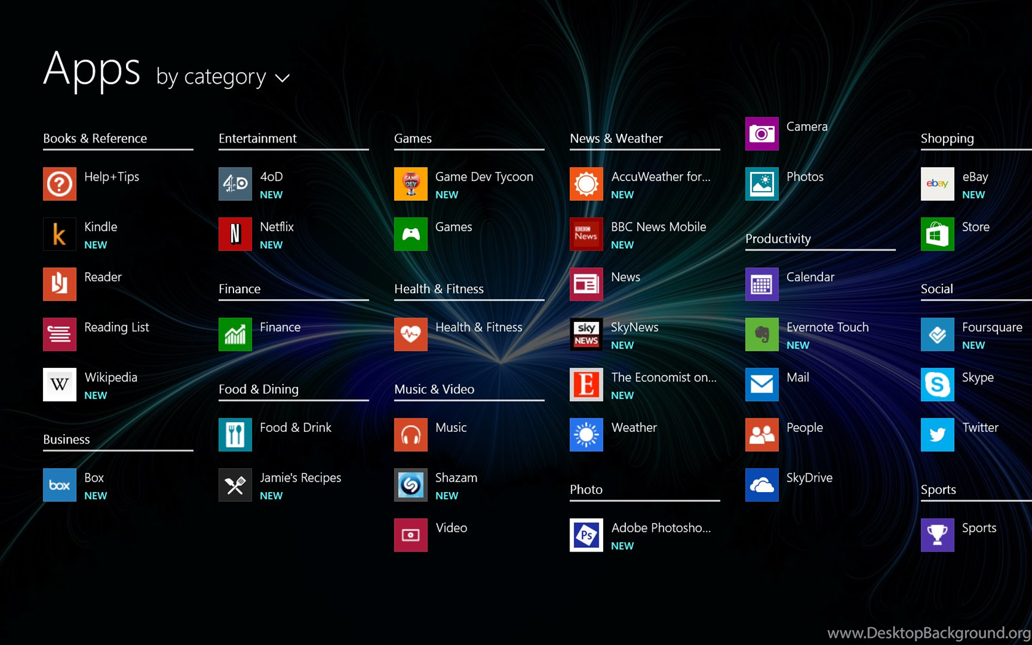Open the Reader app icon
The height and width of the screenshot is (645, 1032).
point(60,284)
